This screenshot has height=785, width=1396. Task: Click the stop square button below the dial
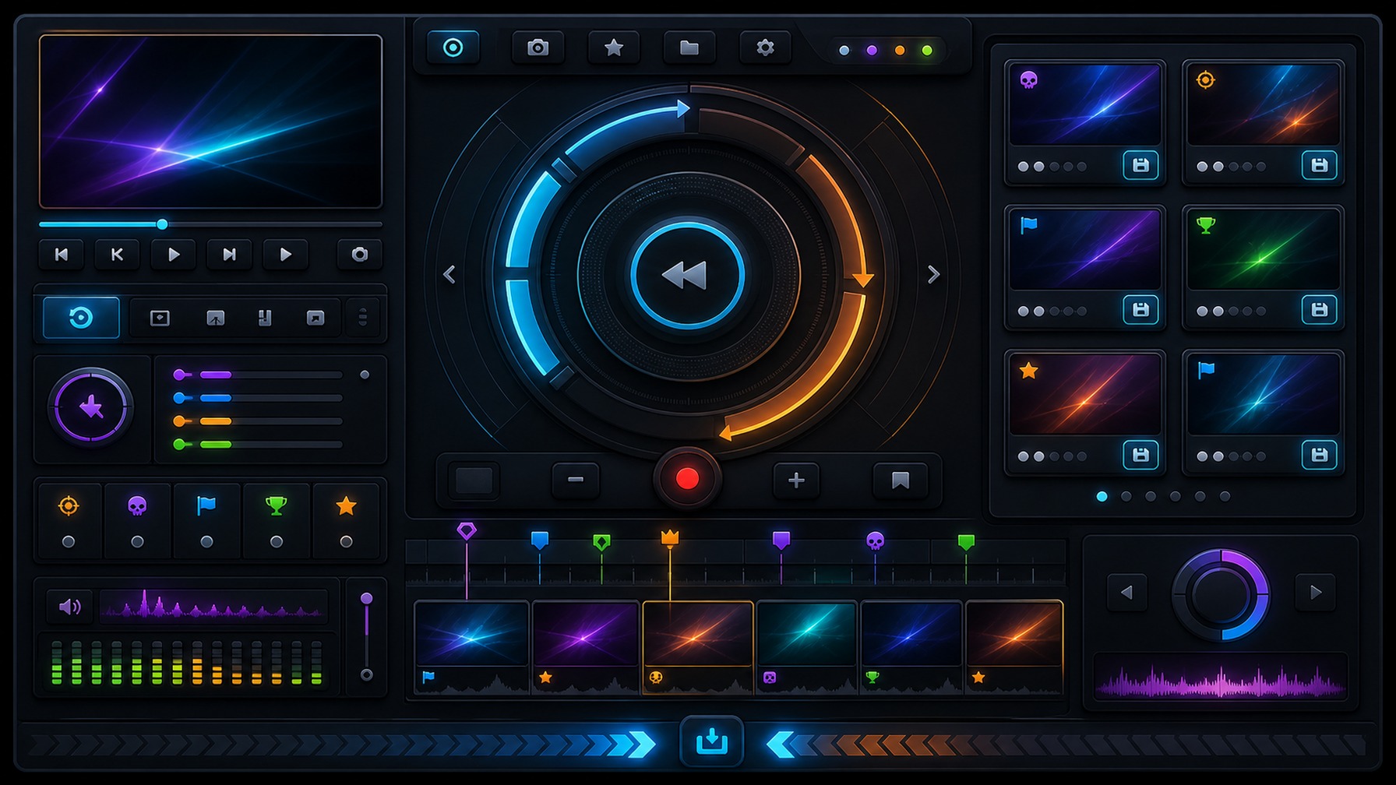[x=474, y=481]
